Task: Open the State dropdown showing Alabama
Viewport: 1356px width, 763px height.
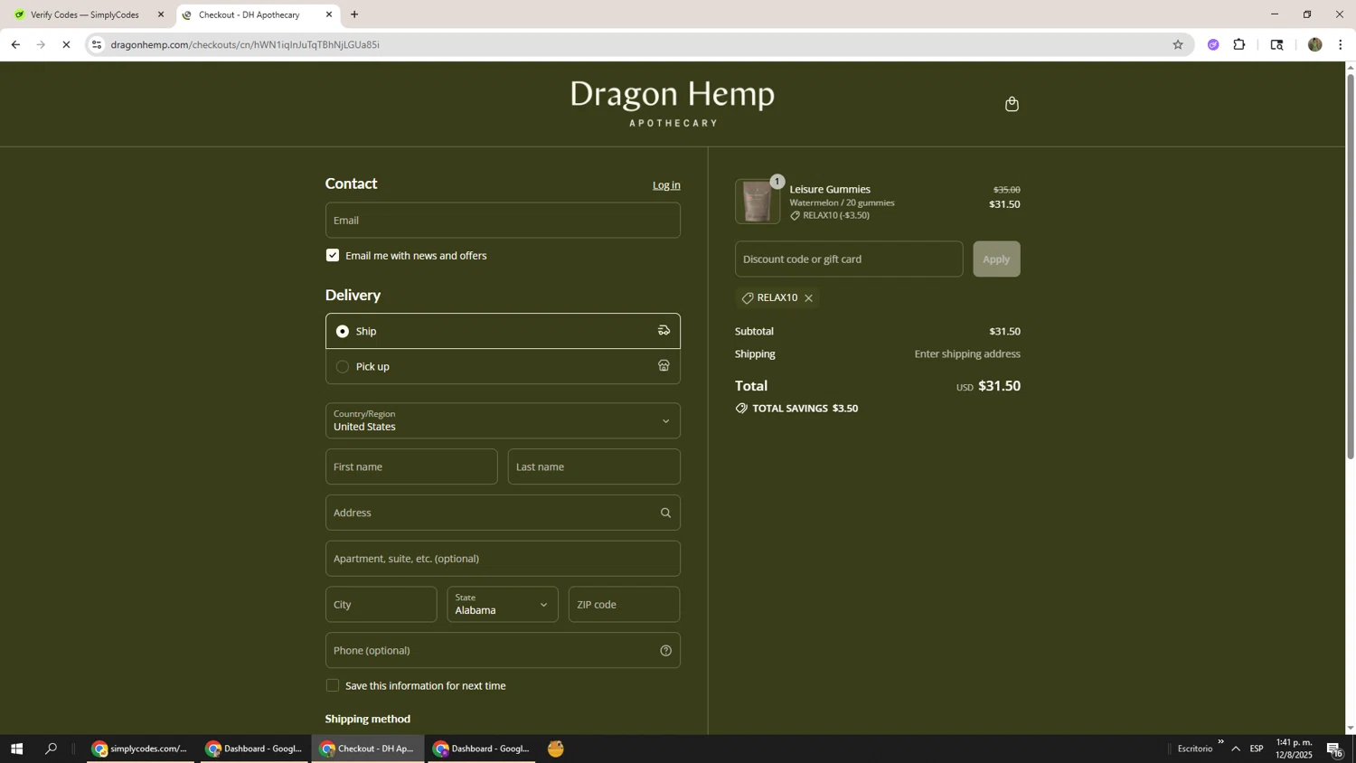Action: point(503,604)
